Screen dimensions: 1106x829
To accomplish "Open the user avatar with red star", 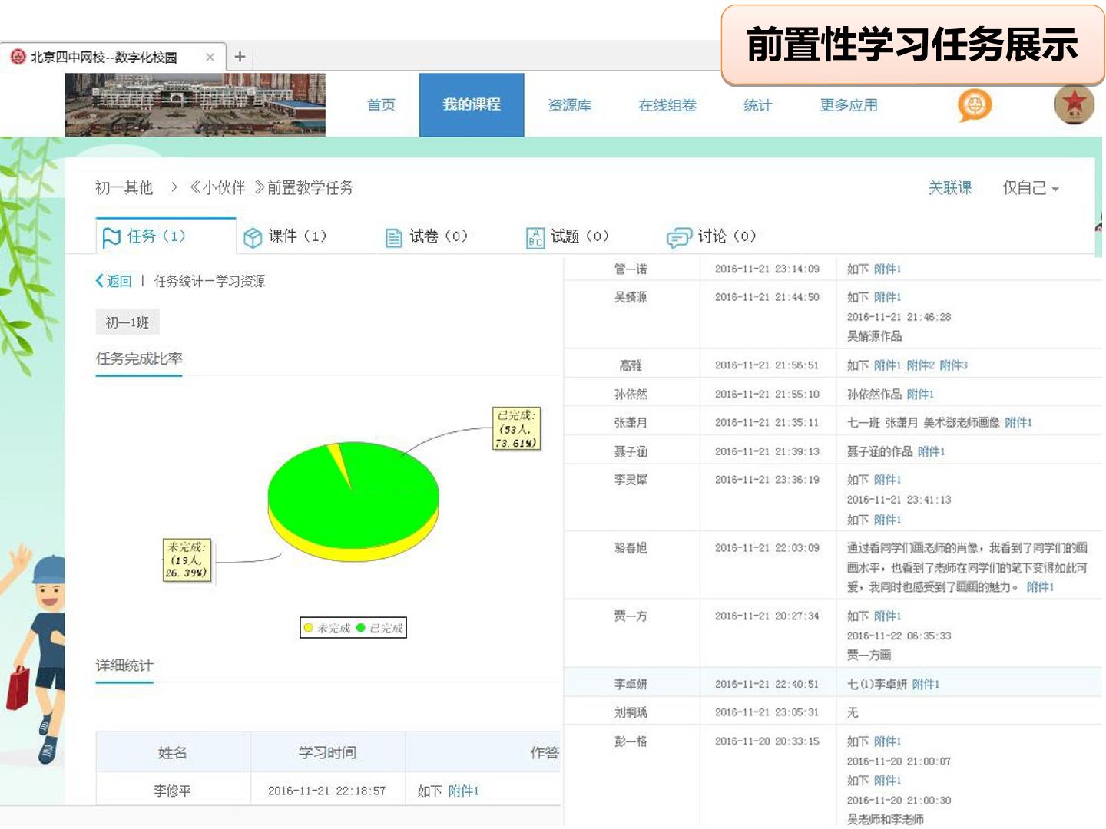I will coord(1074,104).
